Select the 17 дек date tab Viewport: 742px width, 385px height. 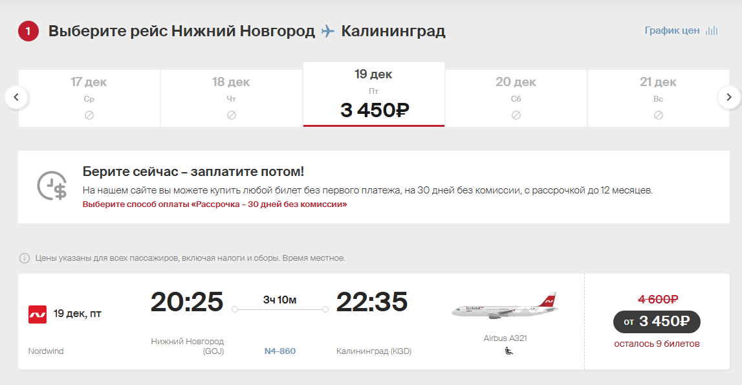89,98
